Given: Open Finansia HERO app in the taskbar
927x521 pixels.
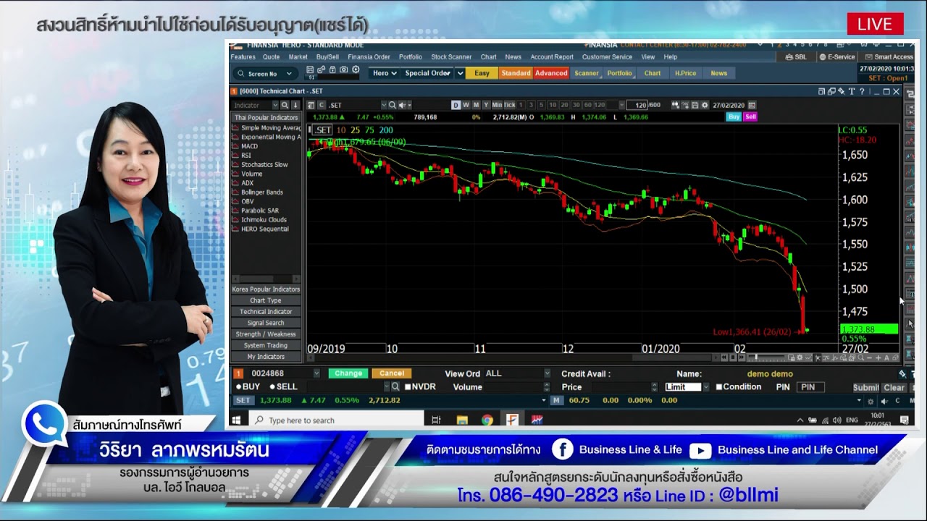Looking at the screenshot, I should tap(512, 420).
